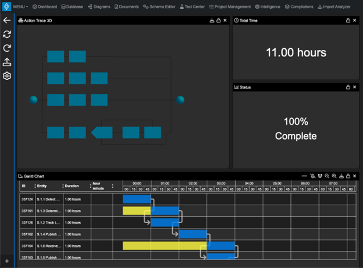Toggle the lock on the Gantt Chart panel
The width and height of the screenshot is (363, 268).
point(348,176)
